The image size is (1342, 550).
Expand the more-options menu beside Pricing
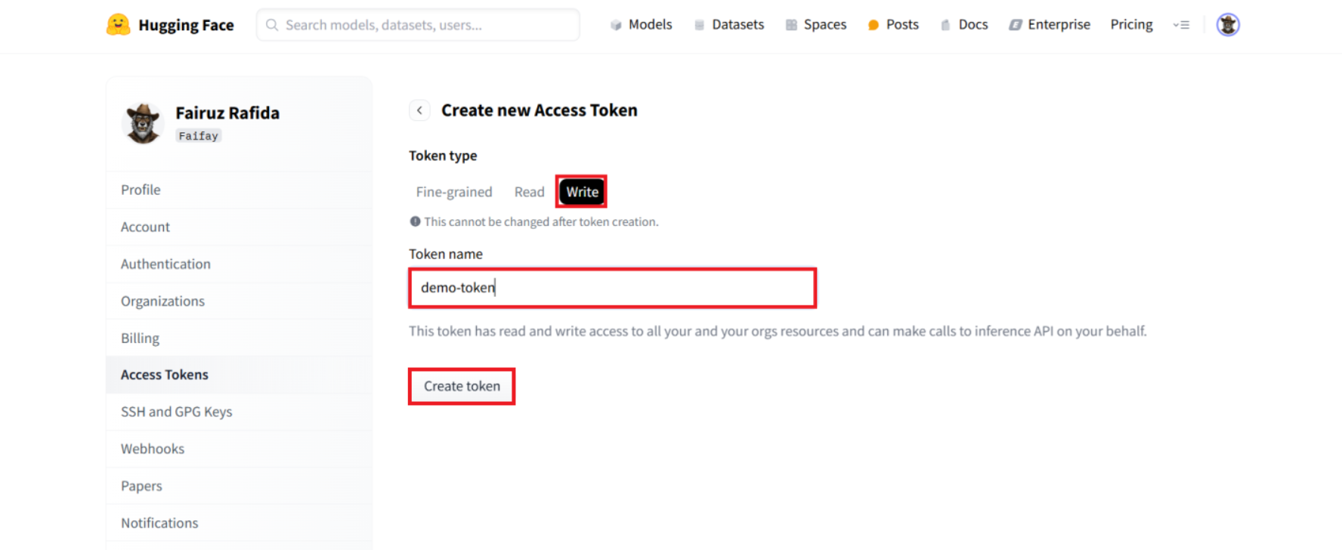pos(1181,25)
